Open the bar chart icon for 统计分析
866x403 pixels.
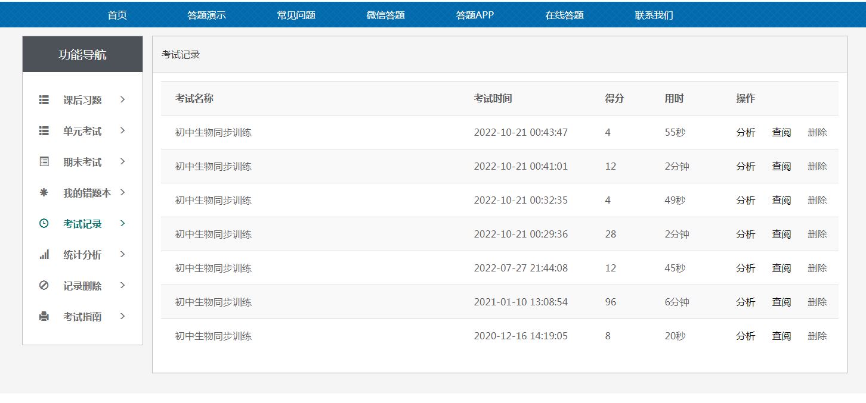coord(44,255)
